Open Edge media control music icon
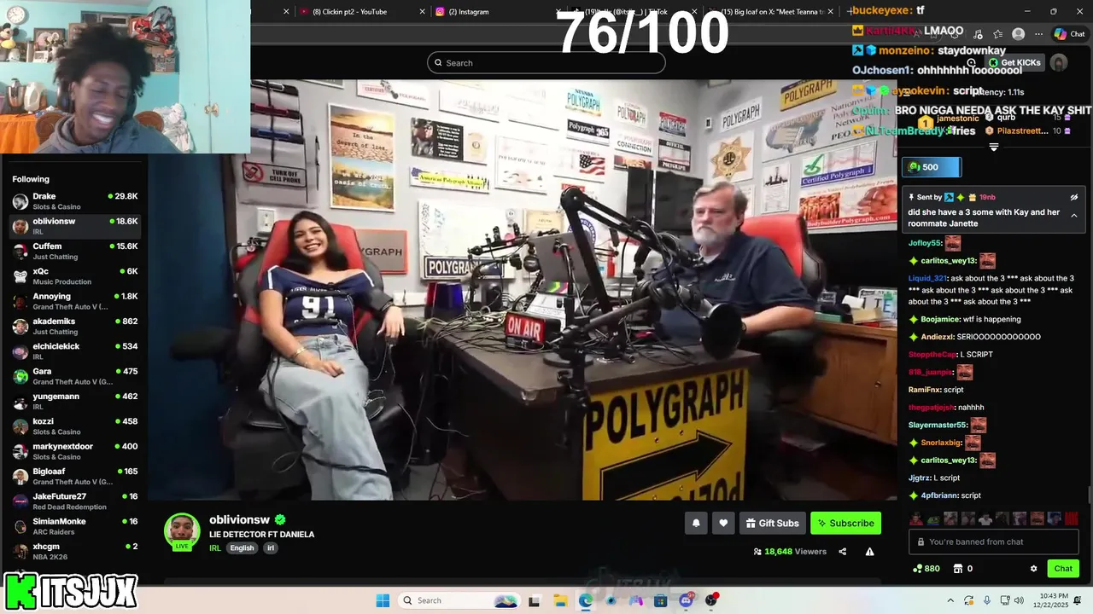The image size is (1093, 614). [x=977, y=34]
